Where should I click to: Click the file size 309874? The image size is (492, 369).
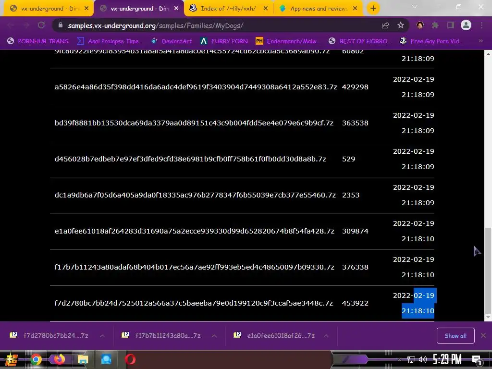click(x=355, y=231)
